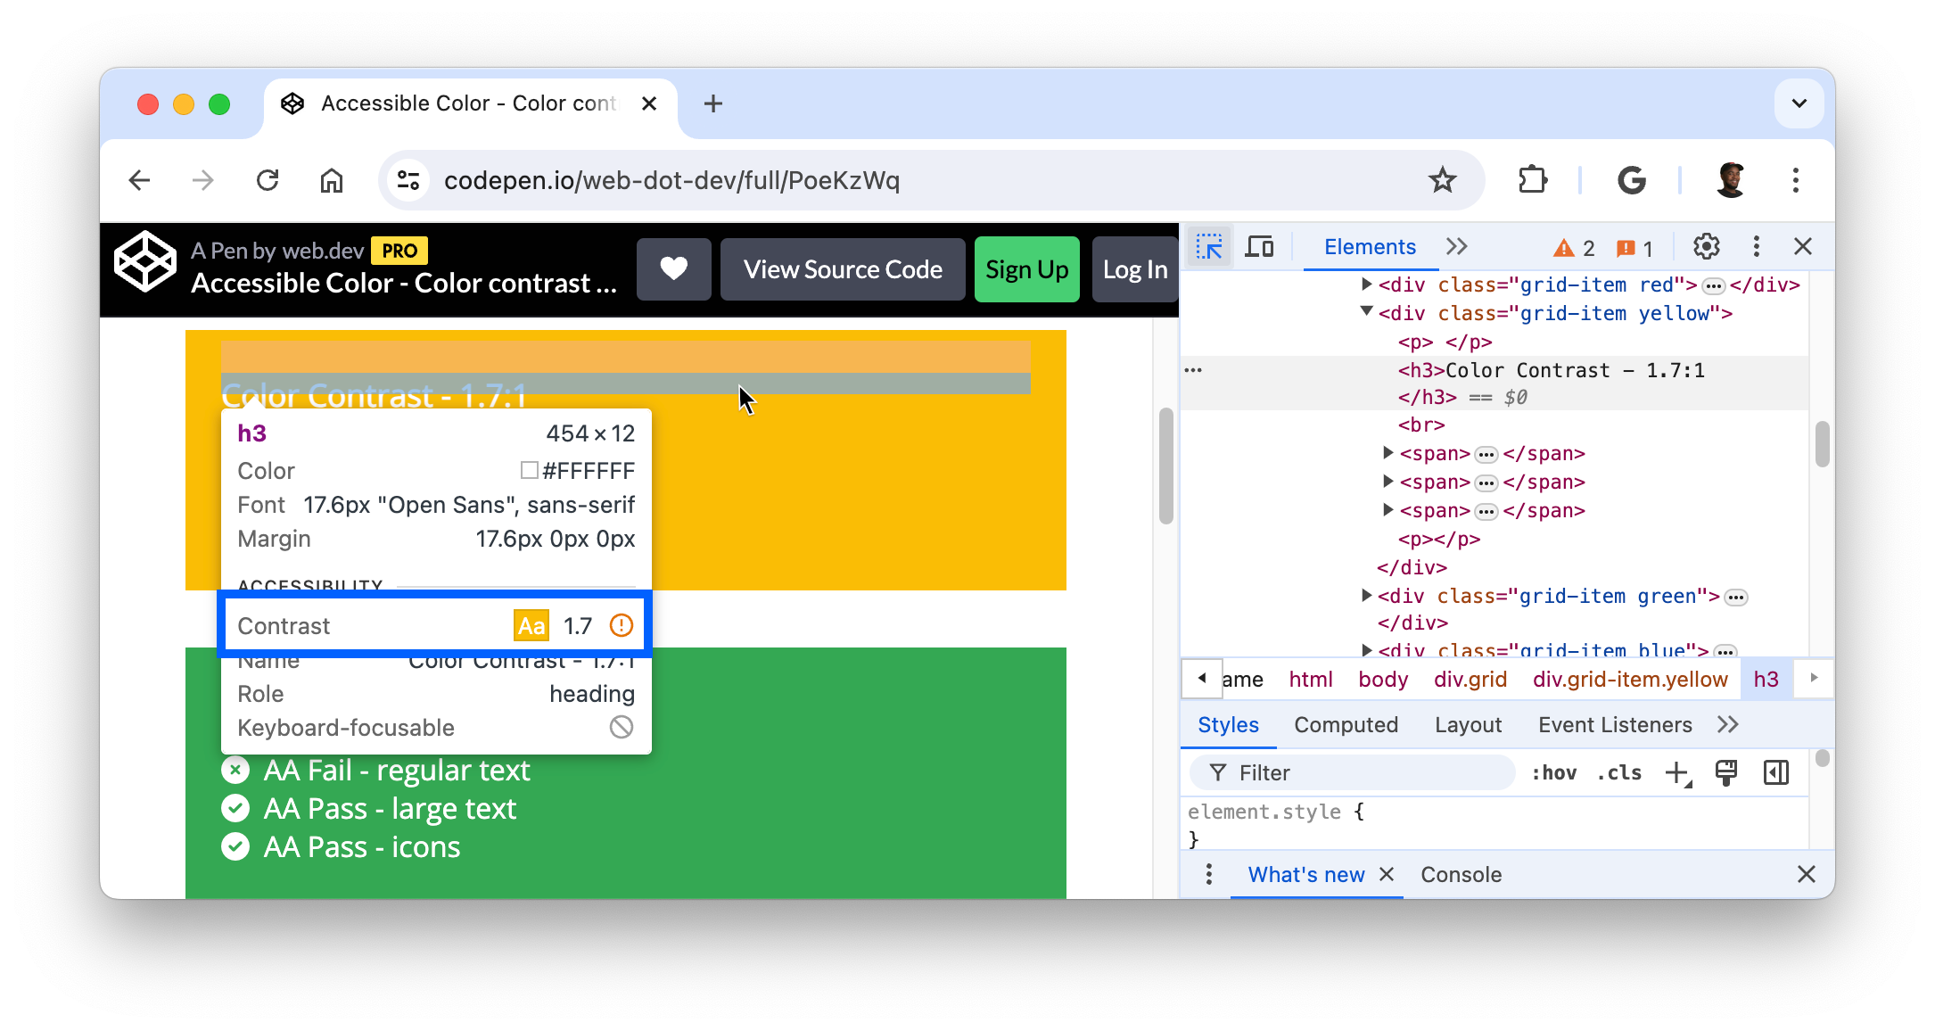Click the Sign Up button
Image resolution: width=1935 pixels, height=1031 pixels.
pyautogui.click(x=1026, y=269)
